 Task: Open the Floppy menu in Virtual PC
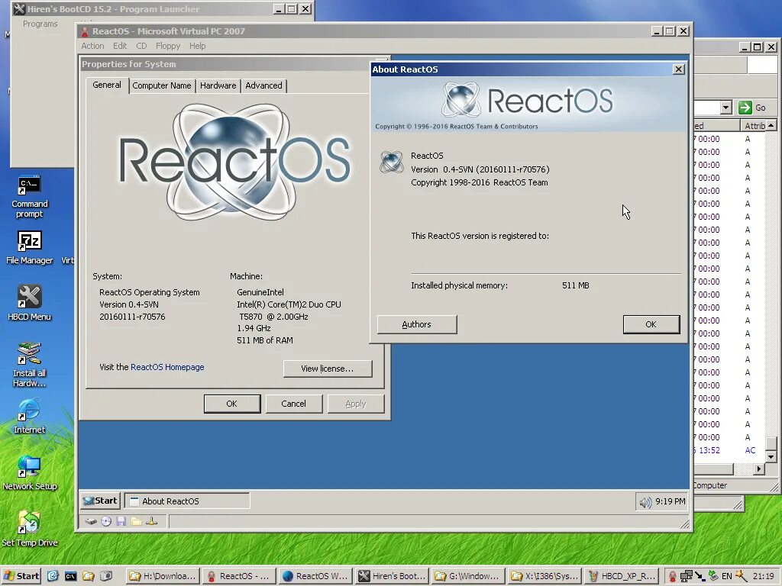pos(168,46)
